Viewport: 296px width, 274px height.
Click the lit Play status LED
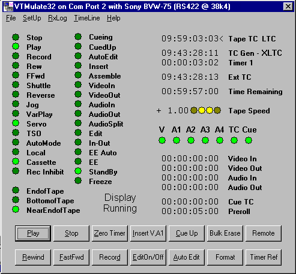[16, 46]
